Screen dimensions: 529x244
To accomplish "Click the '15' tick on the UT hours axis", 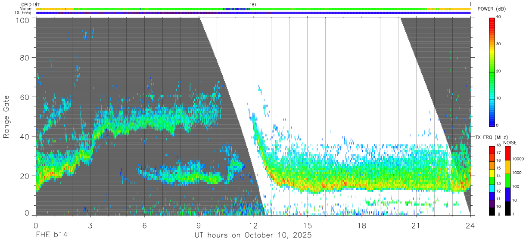I will click(308, 225).
